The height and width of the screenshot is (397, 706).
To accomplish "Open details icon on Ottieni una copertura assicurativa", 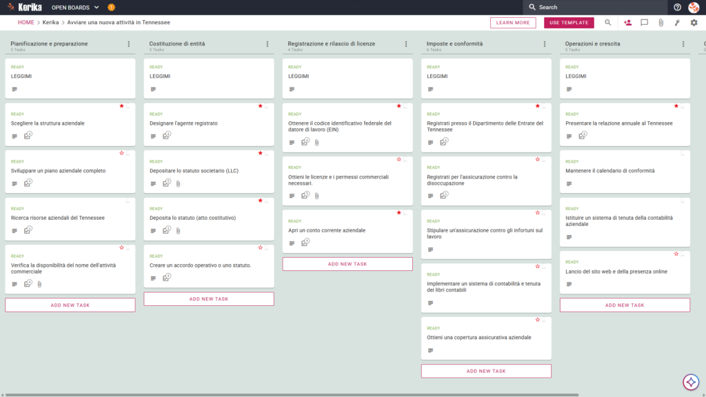I will pos(430,350).
